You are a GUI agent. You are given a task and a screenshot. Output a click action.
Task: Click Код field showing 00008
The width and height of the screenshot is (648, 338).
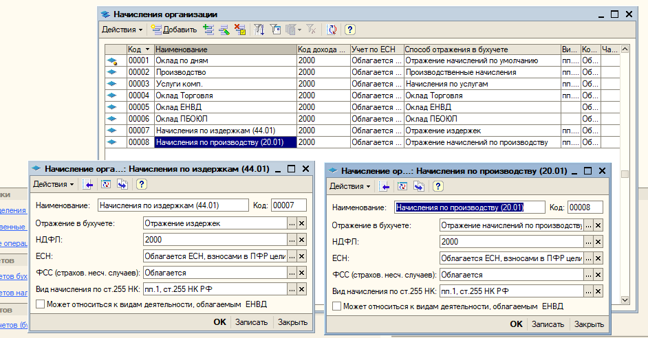coord(585,207)
